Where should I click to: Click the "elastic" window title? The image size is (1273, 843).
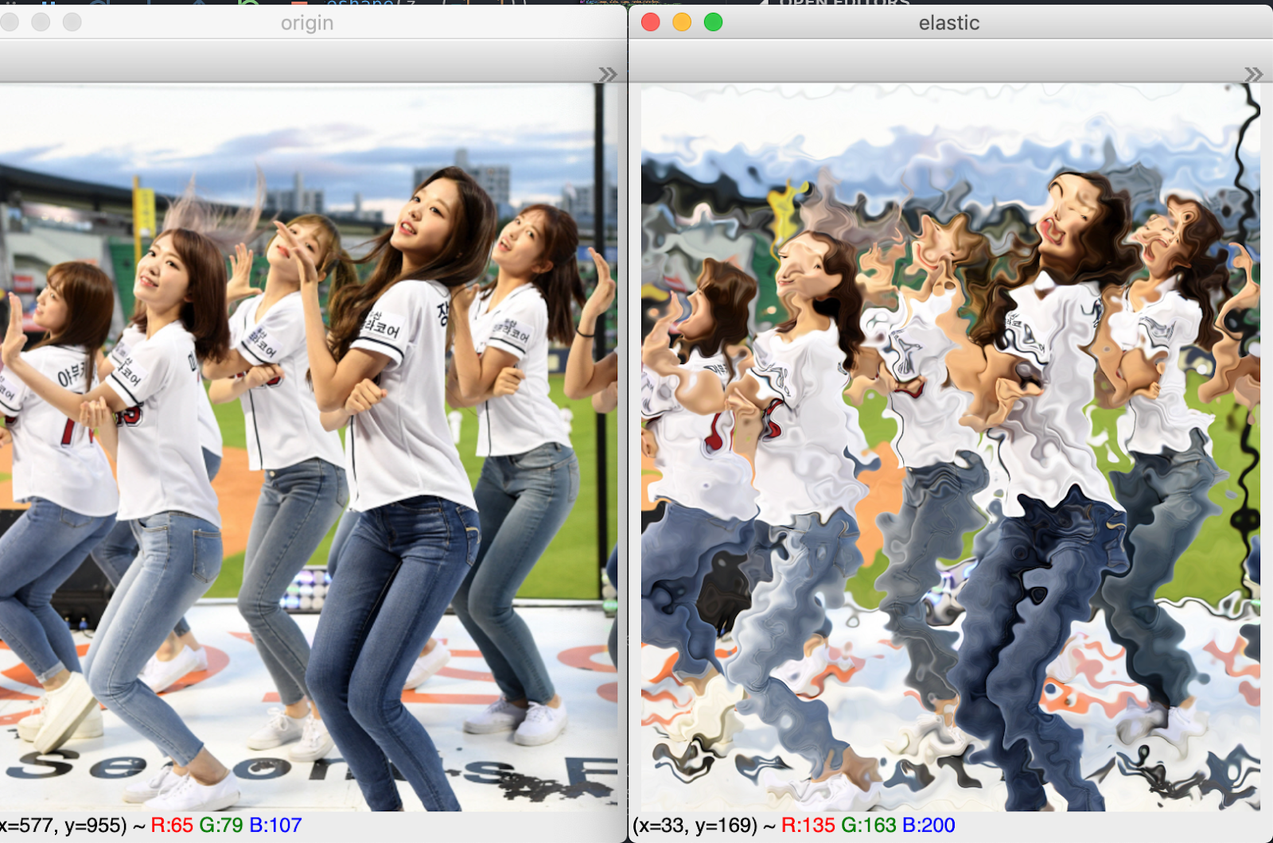click(949, 23)
